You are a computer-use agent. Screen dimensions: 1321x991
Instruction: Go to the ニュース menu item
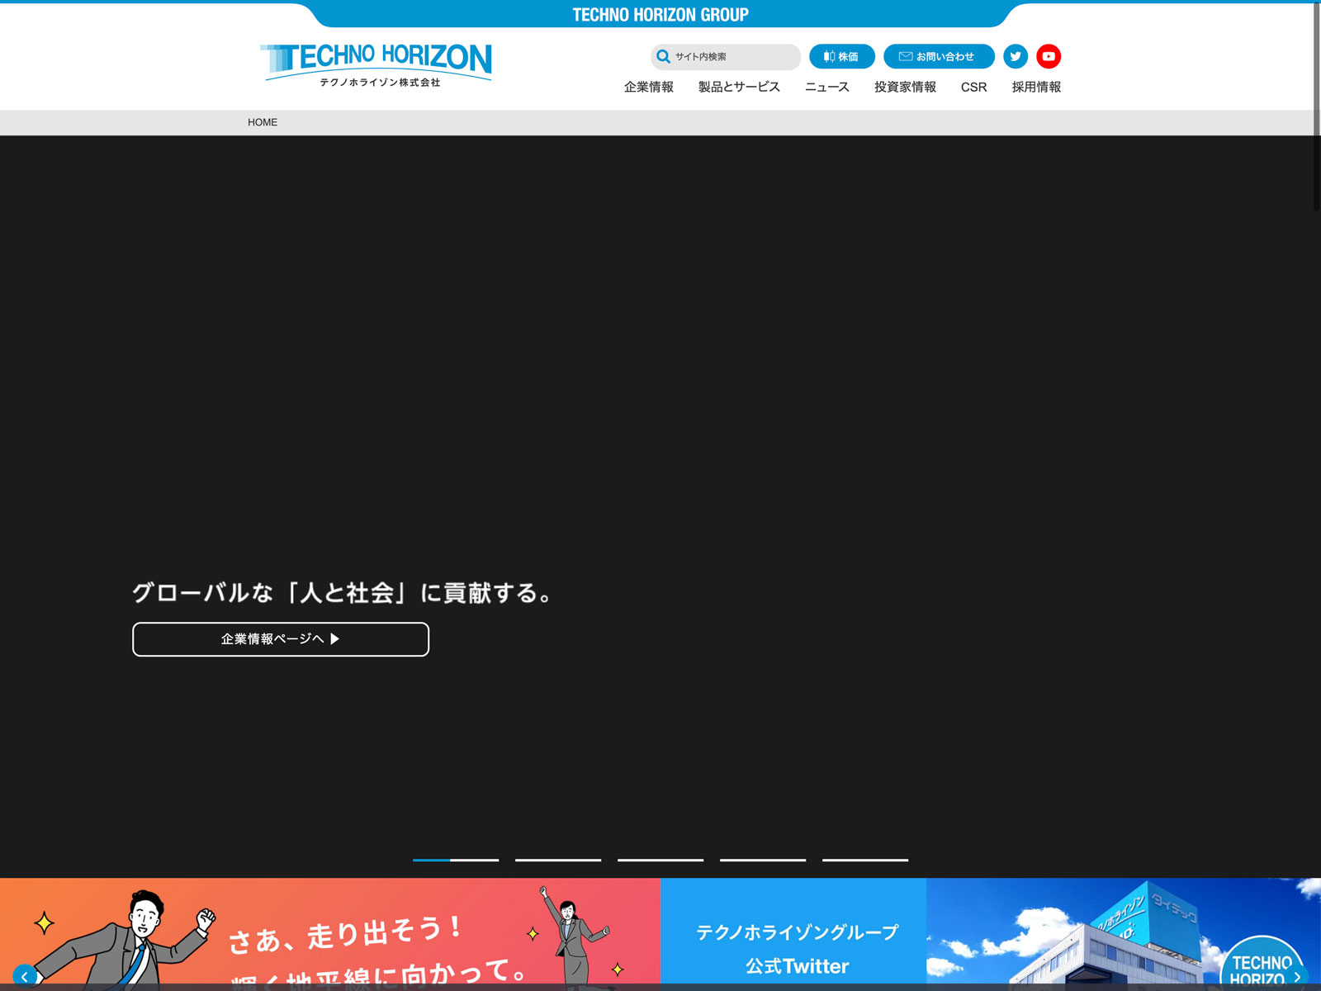[826, 87]
